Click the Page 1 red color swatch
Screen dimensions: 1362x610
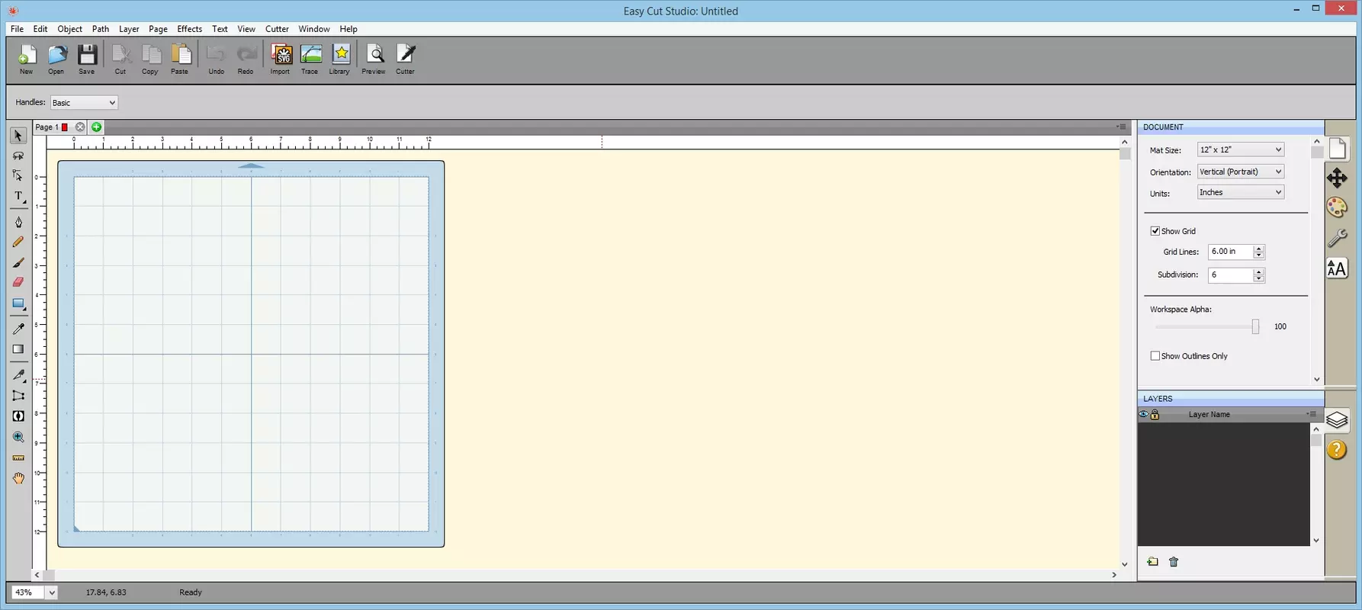pos(65,127)
